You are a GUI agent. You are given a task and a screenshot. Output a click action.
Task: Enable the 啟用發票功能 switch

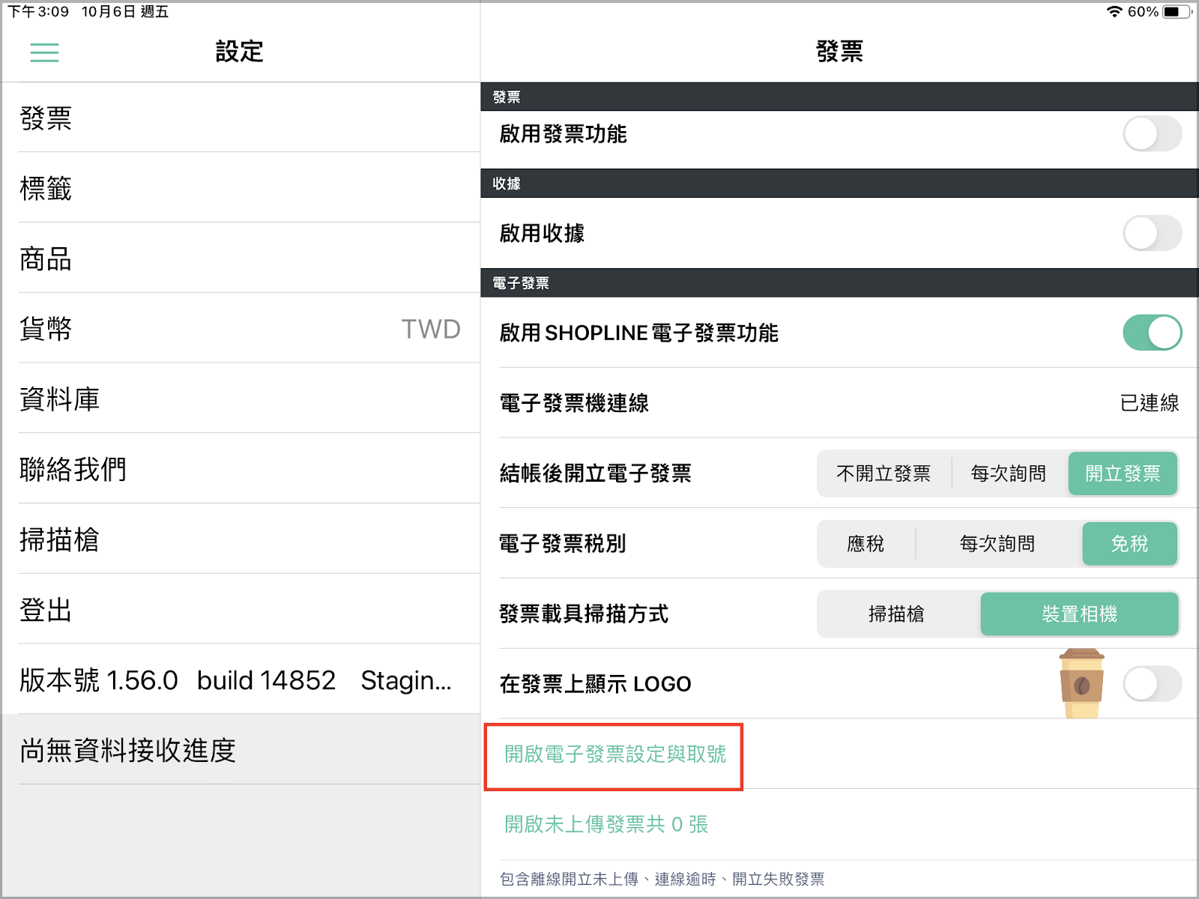(x=1152, y=134)
